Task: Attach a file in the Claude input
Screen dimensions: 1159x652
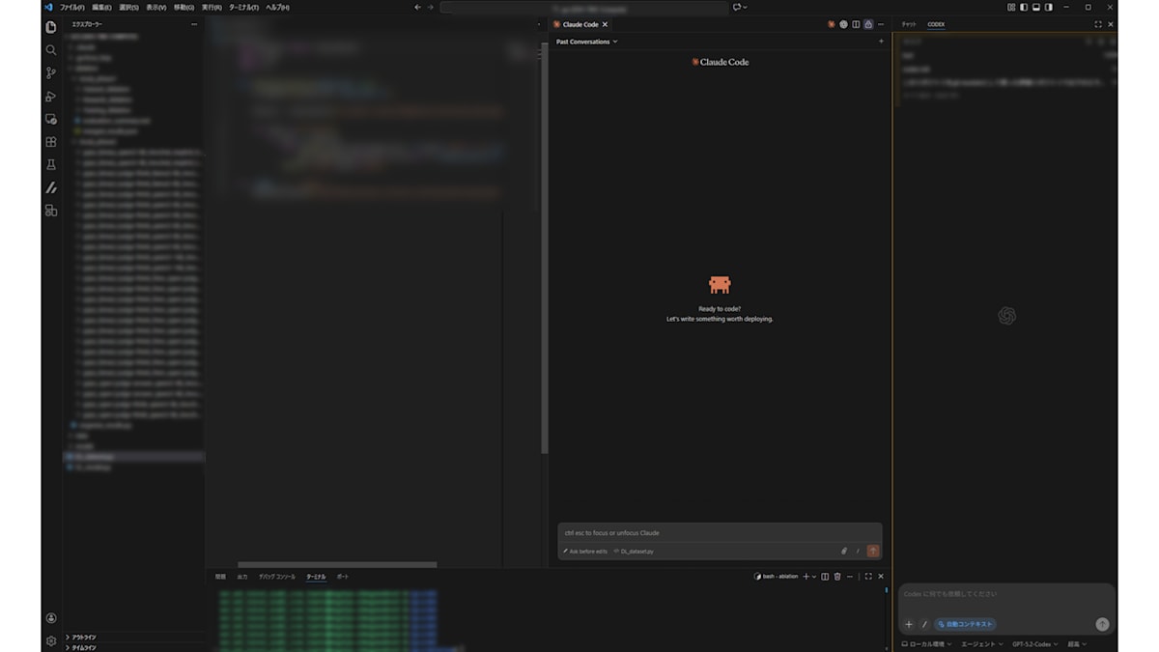Action: pos(844,552)
